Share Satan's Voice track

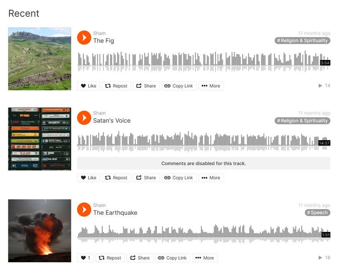point(146,178)
